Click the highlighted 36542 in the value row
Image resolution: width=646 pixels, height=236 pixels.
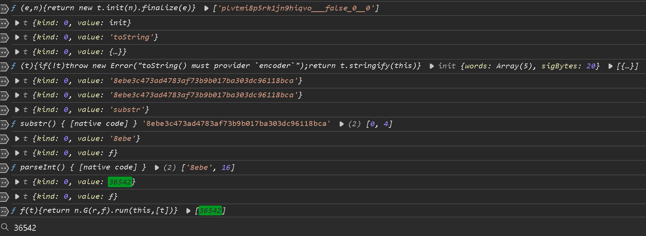[x=120, y=182]
